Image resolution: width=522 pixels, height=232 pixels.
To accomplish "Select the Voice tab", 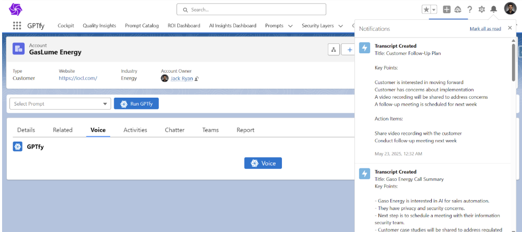I will coord(98,130).
